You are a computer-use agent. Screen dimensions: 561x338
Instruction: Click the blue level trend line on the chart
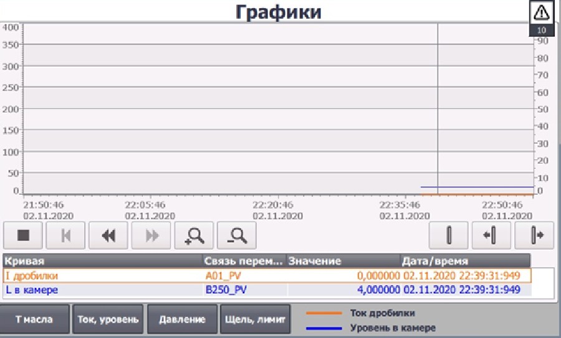[477, 187]
